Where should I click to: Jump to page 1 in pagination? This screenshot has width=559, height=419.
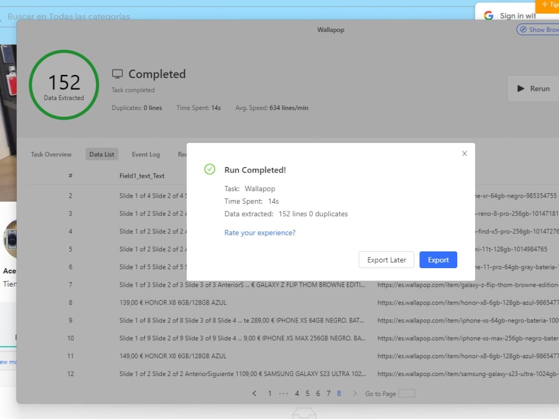(x=270, y=393)
